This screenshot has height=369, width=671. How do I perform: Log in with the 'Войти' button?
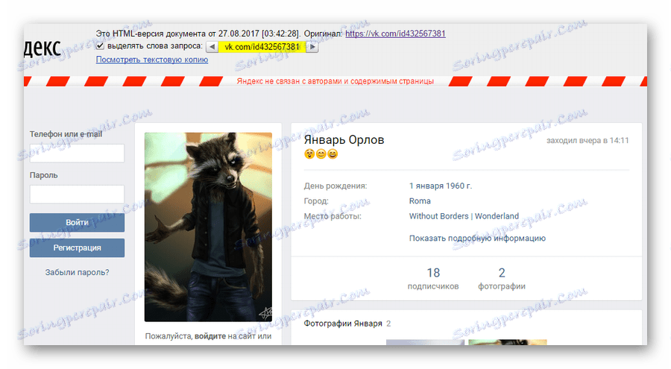[77, 223]
